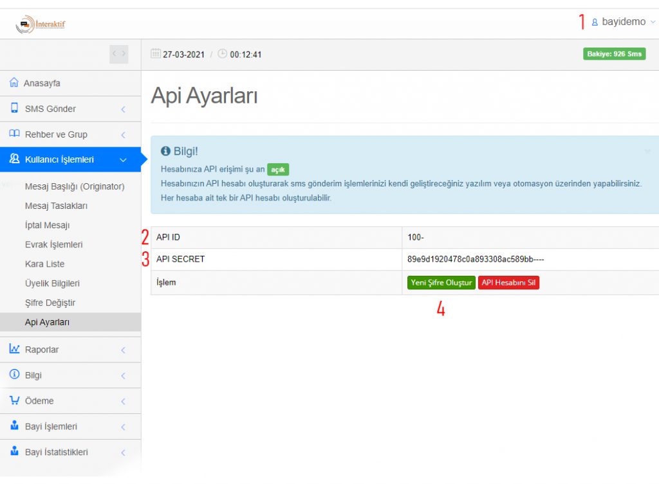Image resolution: width=659 pixels, height=484 pixels.
Task: Click the SMS Gönder phone icon
Action: pos(14,109)
